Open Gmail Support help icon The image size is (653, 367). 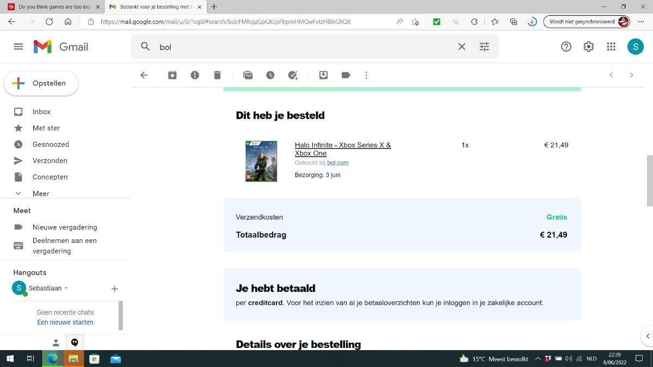[x=566, y=47]
